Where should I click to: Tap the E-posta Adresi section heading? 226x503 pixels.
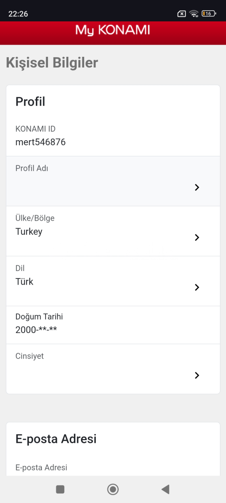[x=56, y=439]
